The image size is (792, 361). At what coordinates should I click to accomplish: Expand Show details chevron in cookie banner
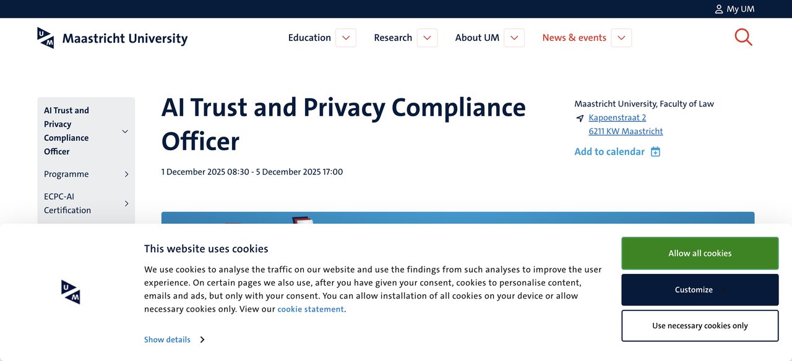coord(202,339)
